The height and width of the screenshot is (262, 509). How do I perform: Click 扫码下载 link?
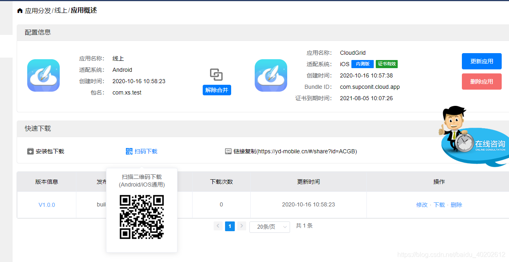pos(146,151)
